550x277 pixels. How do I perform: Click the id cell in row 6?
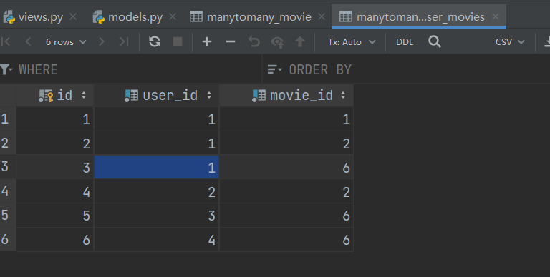[x=55, y=240]
